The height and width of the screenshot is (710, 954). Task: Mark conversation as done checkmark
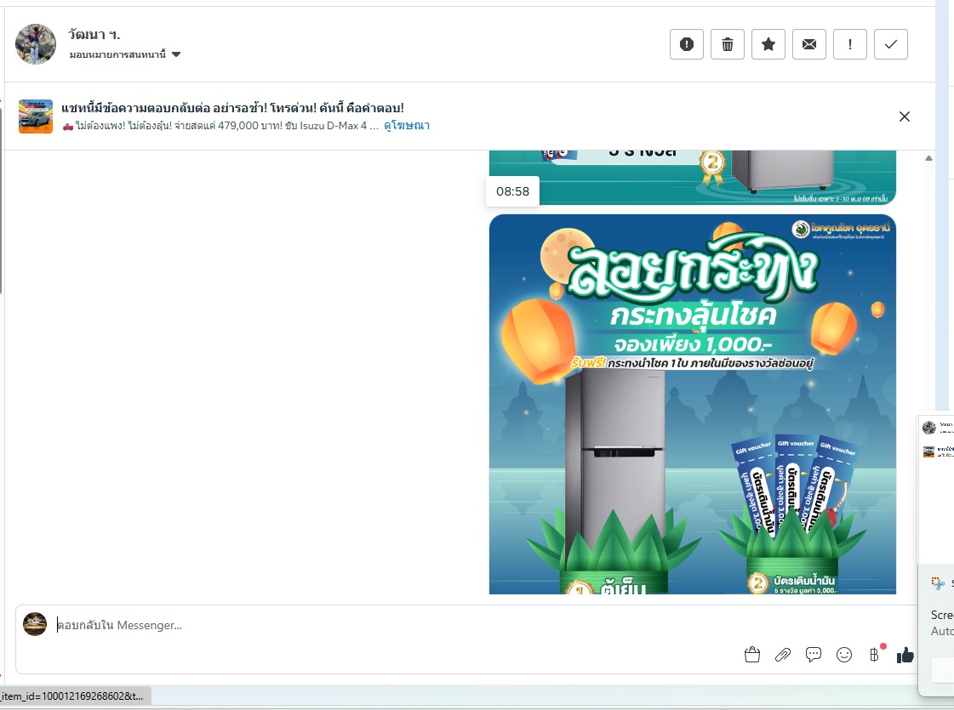pyautogui.click(x=891, y=44)
